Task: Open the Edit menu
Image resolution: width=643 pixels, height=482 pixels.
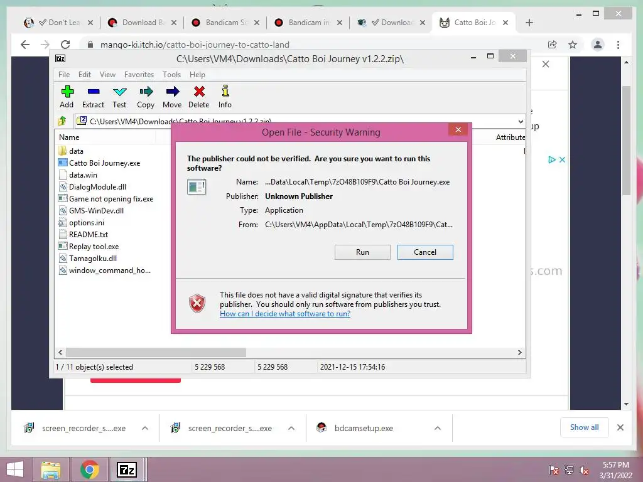Action: (x=85, y=75)
